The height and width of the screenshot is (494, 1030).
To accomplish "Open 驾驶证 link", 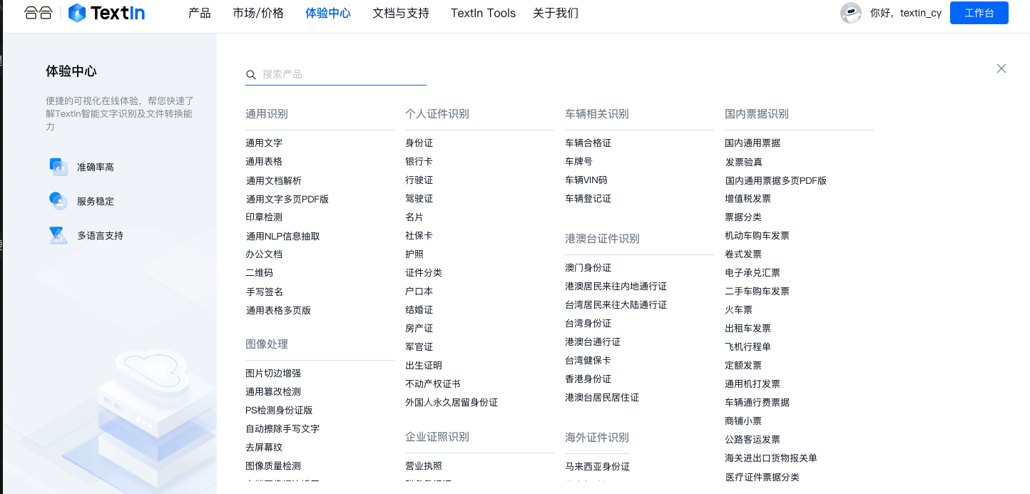I will [419, 199].
